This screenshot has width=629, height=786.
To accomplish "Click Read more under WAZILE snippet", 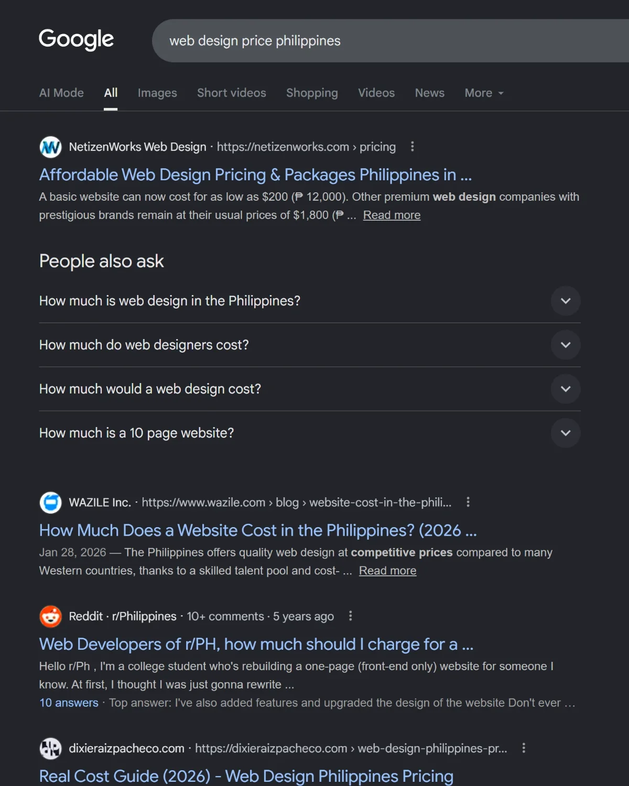I will tap(387, 571).
